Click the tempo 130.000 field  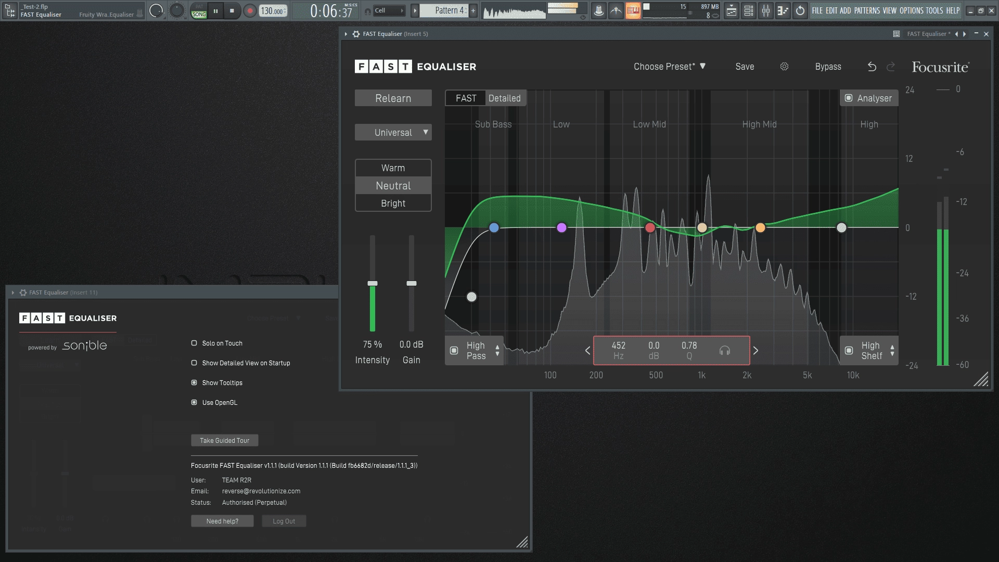click(273, 10)
